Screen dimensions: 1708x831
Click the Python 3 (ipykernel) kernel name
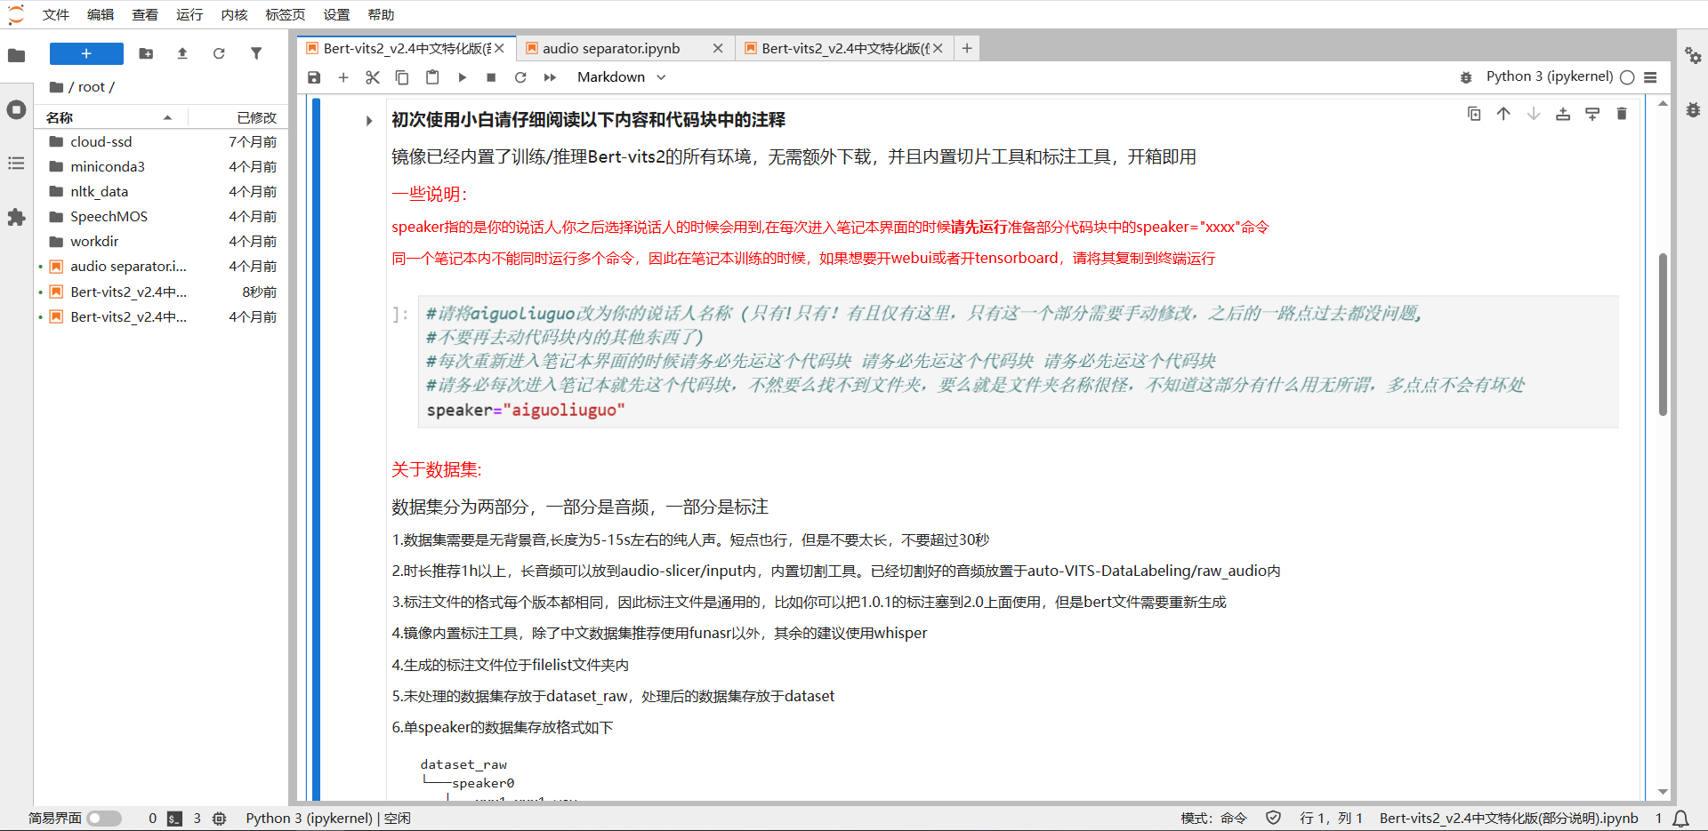coord(1550,76)
